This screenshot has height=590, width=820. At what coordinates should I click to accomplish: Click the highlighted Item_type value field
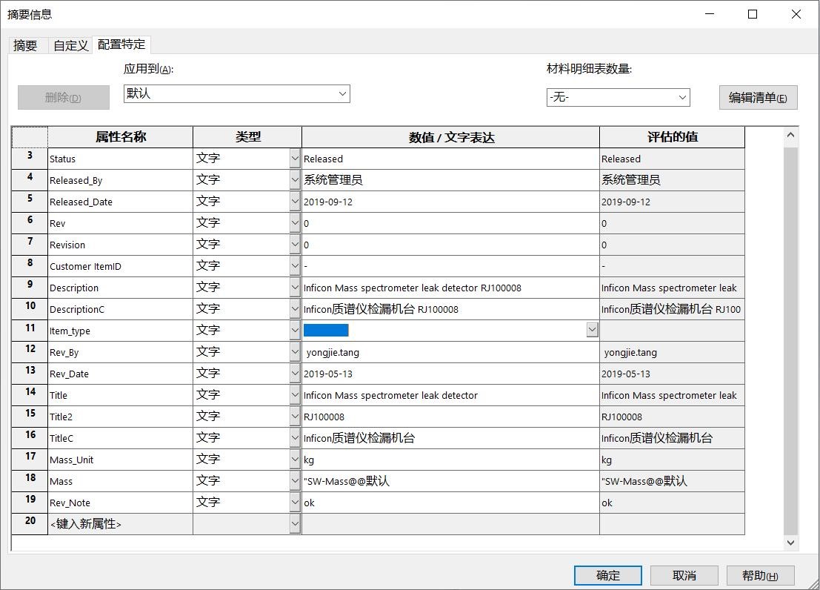coord(444,331)
